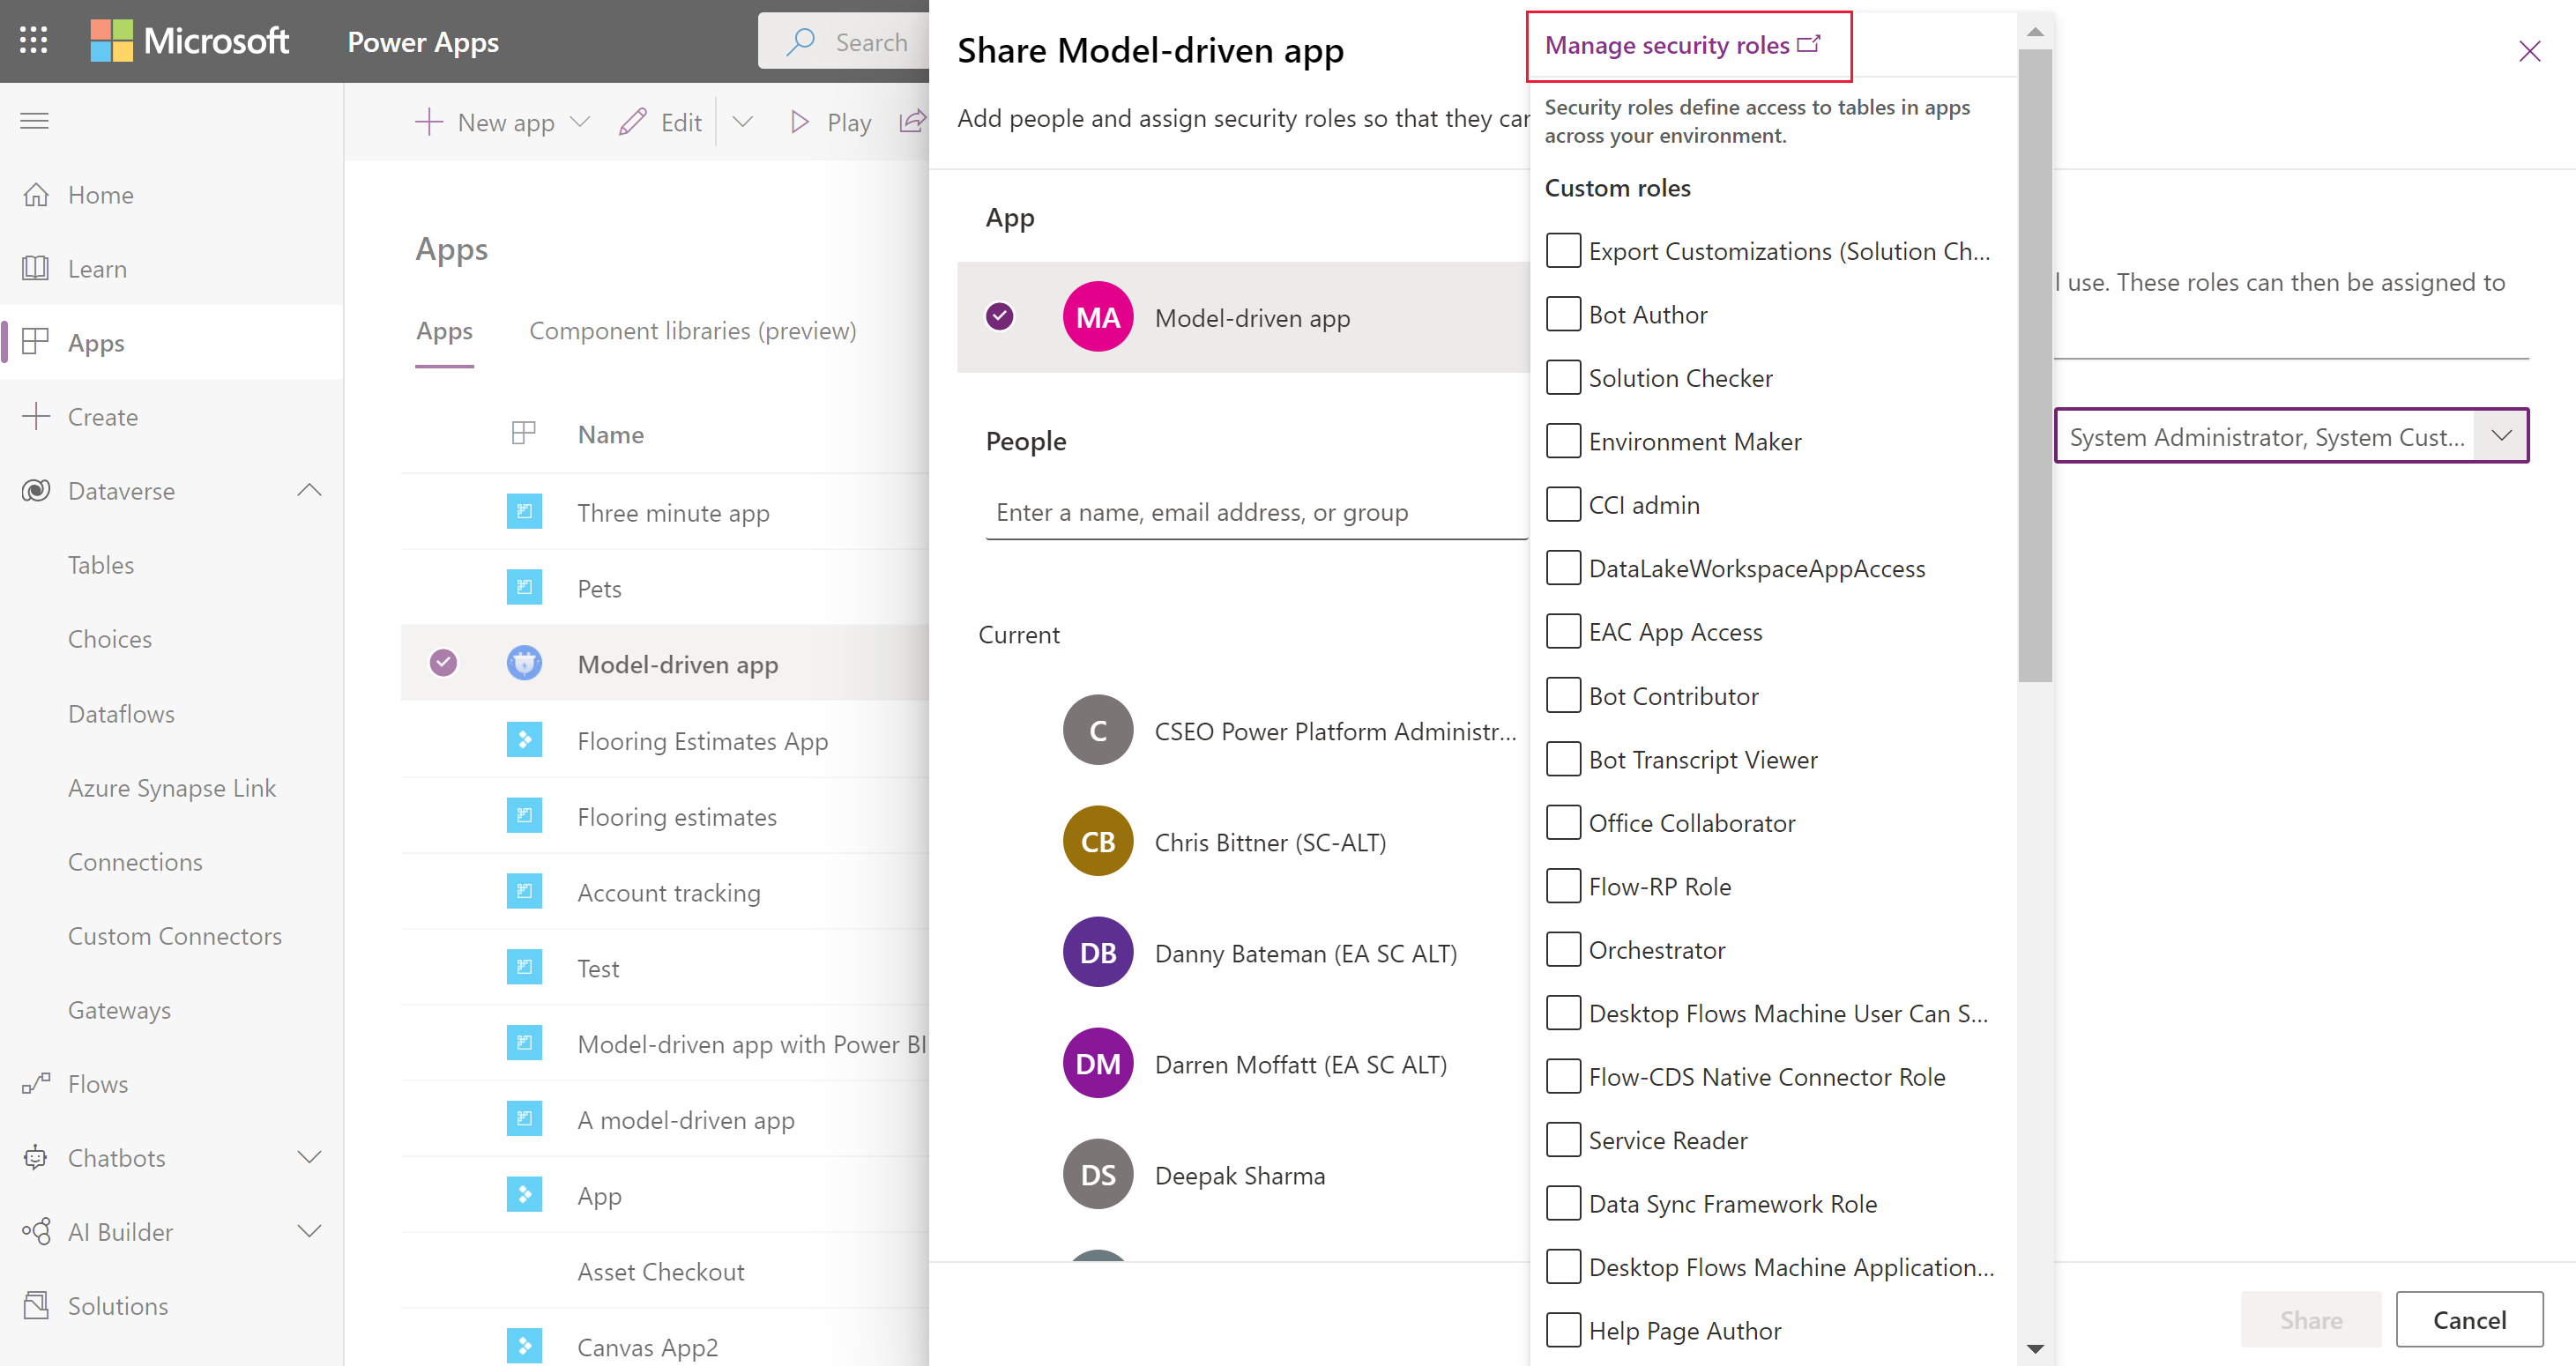Image resolution: width=2576 pixels, height=1366 pixels.
Task: Switch to the Apps tab
Action: point(444,331)
